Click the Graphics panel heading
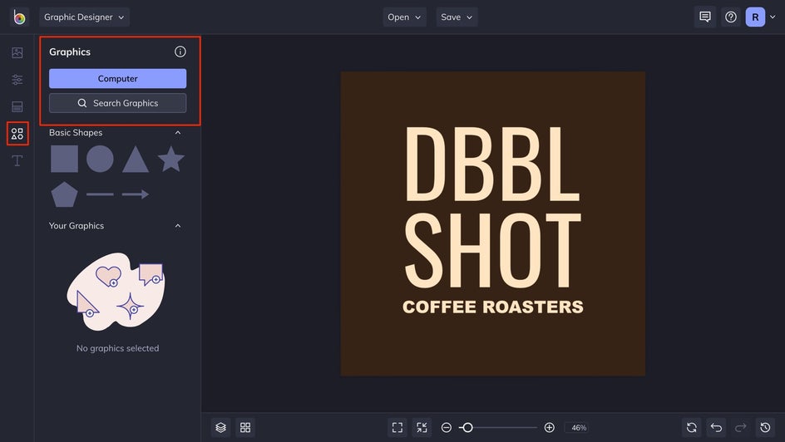Screen dimensions: 785x442 (x=70, y=52)
